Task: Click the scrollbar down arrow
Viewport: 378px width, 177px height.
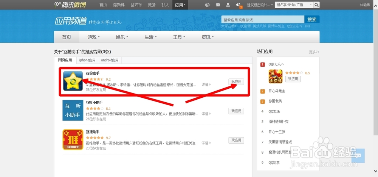Action: coord(376,171)
